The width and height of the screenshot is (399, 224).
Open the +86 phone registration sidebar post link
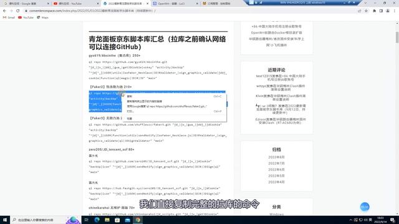click(x=276, y=26)
